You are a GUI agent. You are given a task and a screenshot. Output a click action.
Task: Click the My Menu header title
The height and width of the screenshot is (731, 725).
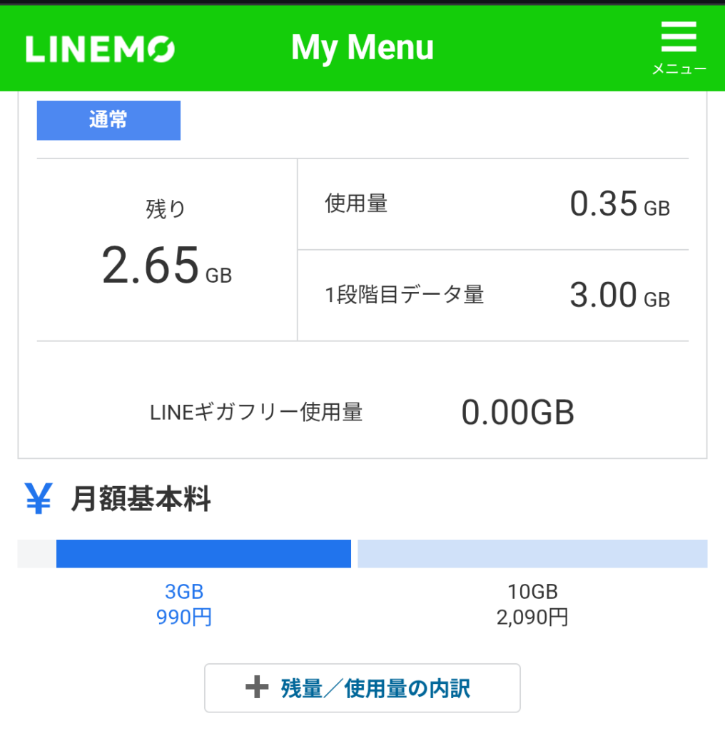point(362,48)
